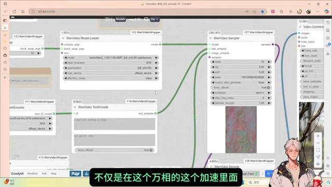The image size is (332, 187).
Task: Click the browser home icon
Action: coord(23,11)
